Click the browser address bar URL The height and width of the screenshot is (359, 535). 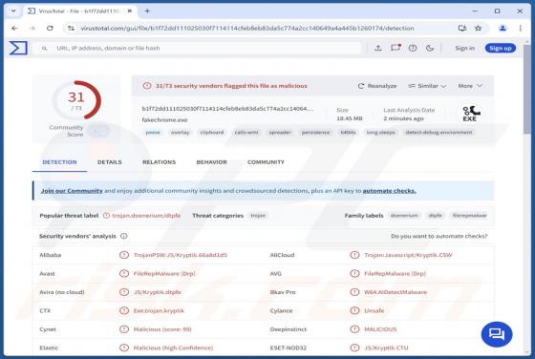pyautogui.click(x=247, y=29)
